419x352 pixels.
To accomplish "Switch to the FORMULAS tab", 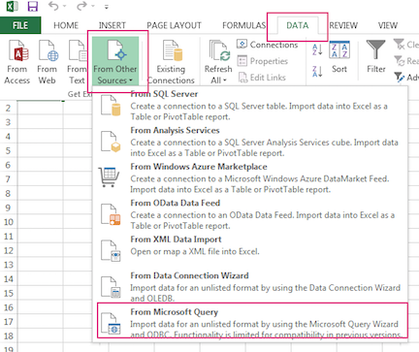I will point(243,25).
